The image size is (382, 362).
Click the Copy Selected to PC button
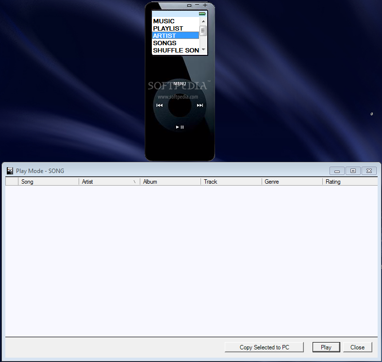(264, 347)
